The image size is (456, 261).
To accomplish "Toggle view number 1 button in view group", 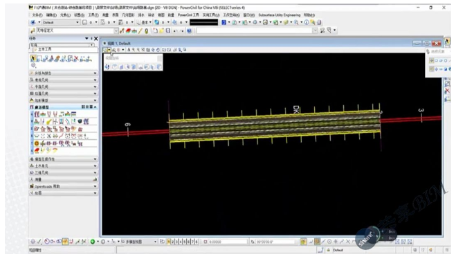I will coord(169,242).
